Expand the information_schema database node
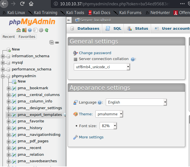190x167 pixels. pos(3,56)
